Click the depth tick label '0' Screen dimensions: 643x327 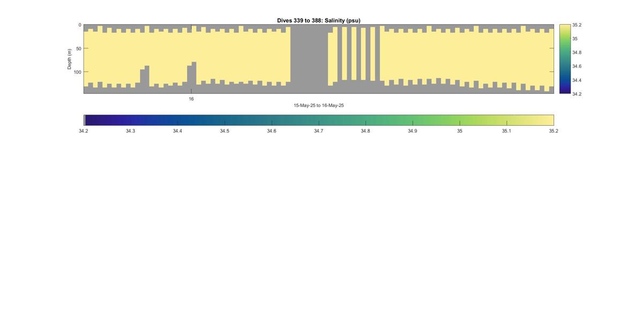pos(80,25)
